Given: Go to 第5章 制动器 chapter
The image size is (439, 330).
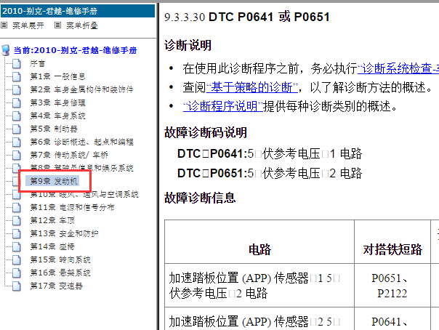Looking at the screenshot, I should [54, 129].
